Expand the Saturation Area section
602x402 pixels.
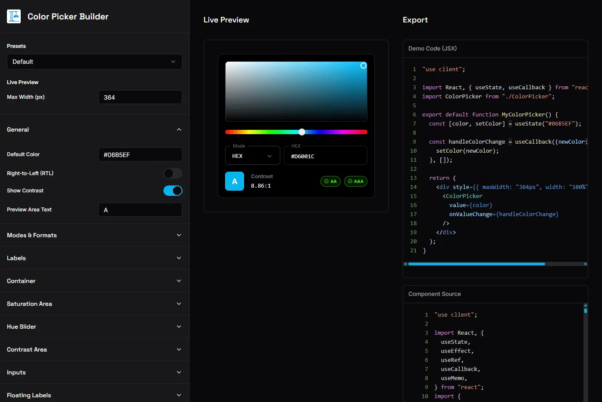(x=94, y=304)
